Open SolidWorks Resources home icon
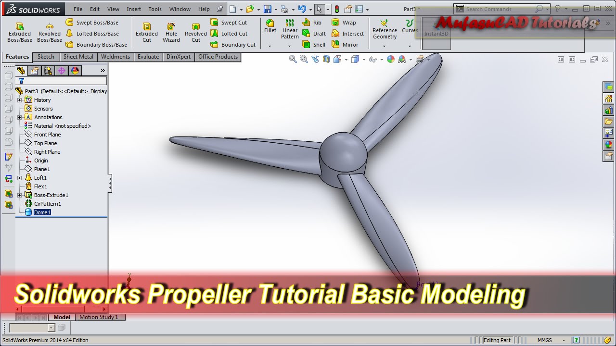The image size is (616, 346). tap(608, 99)
